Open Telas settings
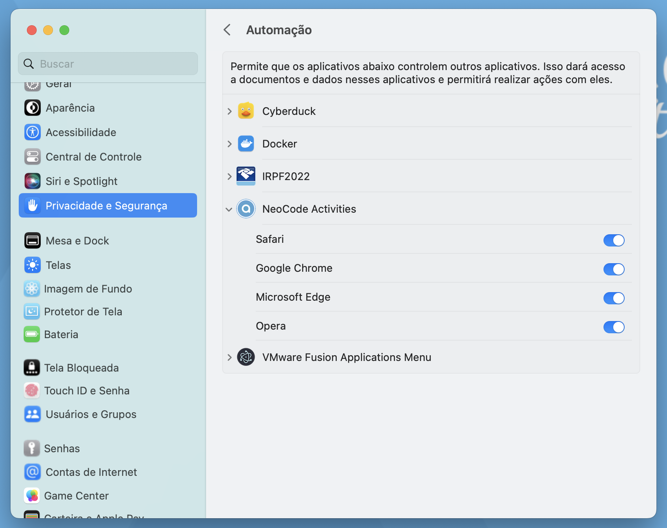The width and height of the screenshot is (667, 528). point(108,265)
